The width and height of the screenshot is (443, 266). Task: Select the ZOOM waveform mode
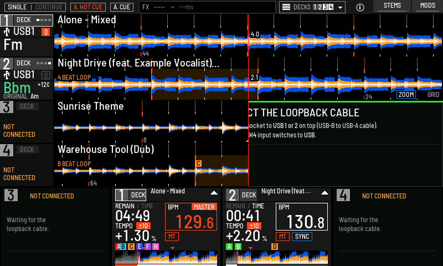pos(406,95)
